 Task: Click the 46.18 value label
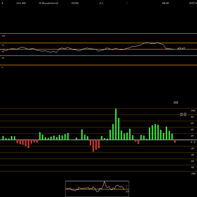click(x=183, y=113)
